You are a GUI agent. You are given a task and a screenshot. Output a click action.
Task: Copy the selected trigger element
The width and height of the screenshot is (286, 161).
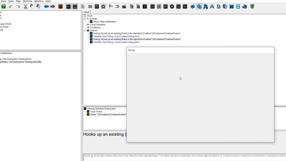click(x=32, y=7)
